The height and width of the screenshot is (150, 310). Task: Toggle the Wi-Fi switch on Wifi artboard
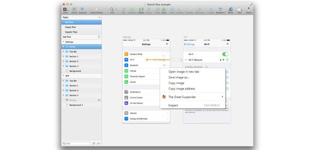[x=225, y=54]
